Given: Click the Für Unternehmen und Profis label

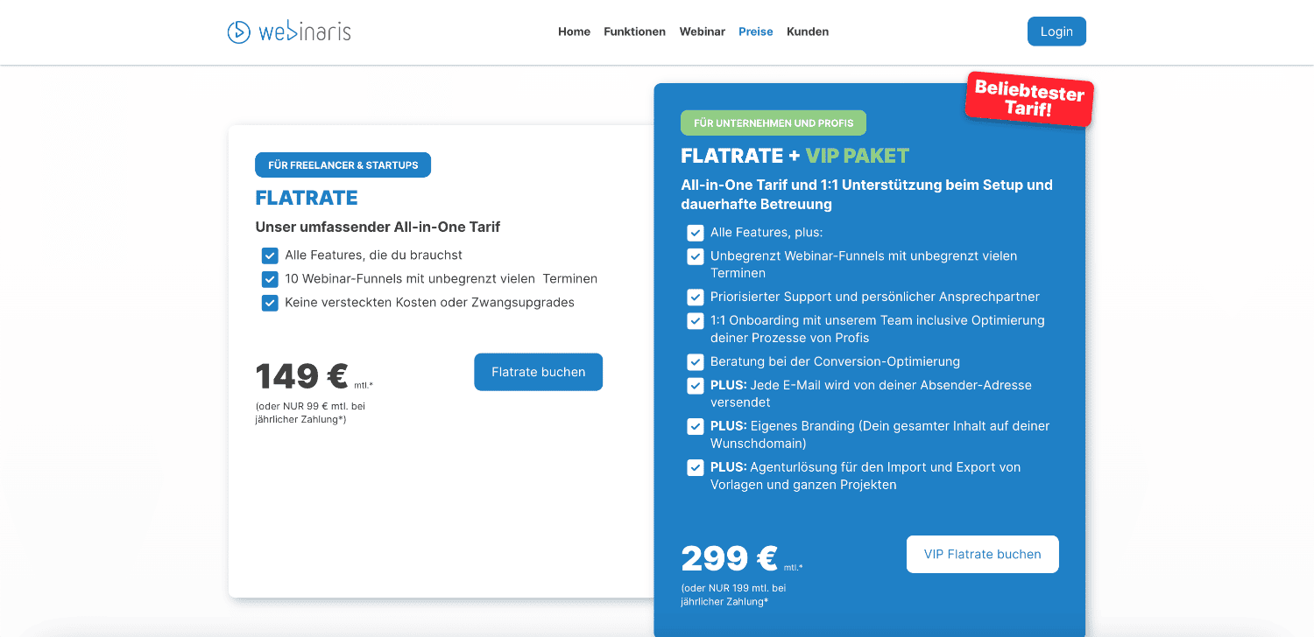Looking at the screenshot, I should click(773, 122).
